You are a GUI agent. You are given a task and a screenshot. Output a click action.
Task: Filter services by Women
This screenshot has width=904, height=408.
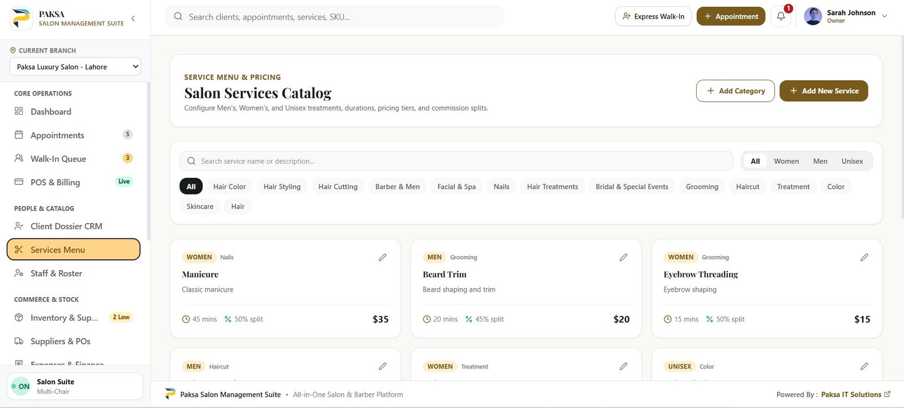786,161
